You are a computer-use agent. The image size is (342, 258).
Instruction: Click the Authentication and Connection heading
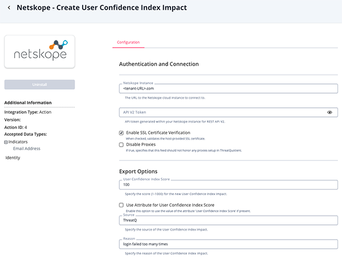point(159,64)
